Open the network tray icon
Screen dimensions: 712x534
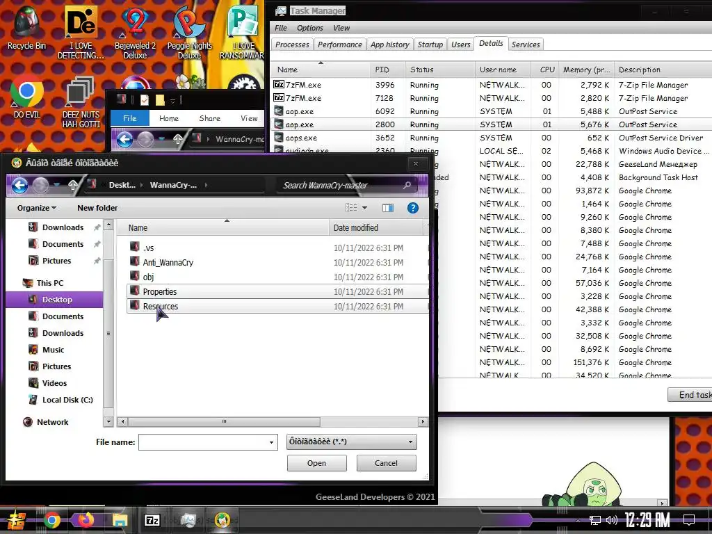(x=594, y=520)
